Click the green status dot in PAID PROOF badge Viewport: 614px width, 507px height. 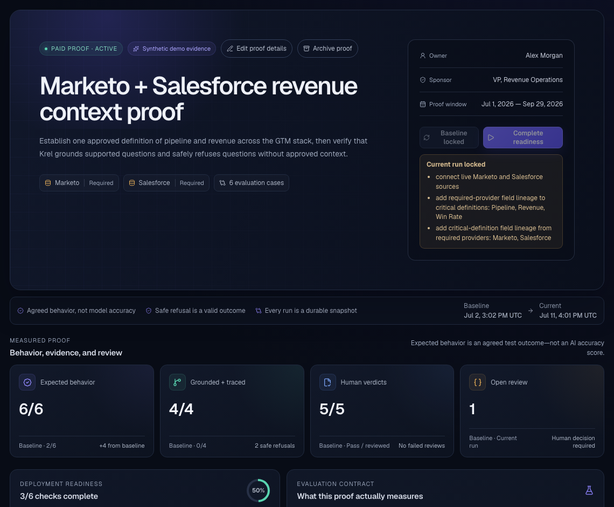(x=46, y=49)
